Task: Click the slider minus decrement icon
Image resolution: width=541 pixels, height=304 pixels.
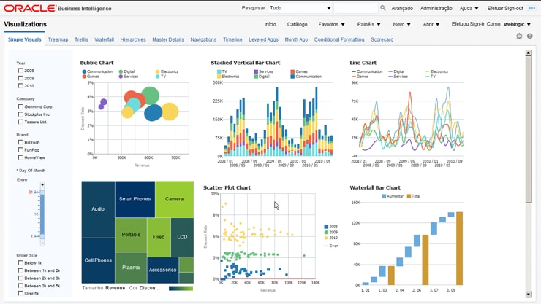Action: pyautogui.click(x=42, y=243)
